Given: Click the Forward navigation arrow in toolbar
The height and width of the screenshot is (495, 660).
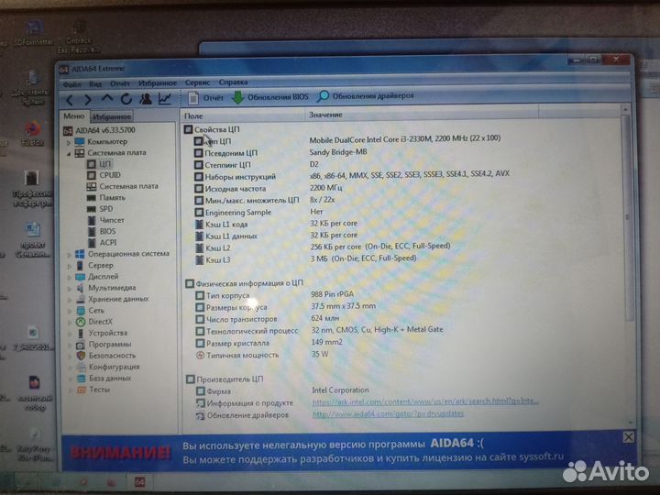Looking at the screenshot, I should 88,100.
